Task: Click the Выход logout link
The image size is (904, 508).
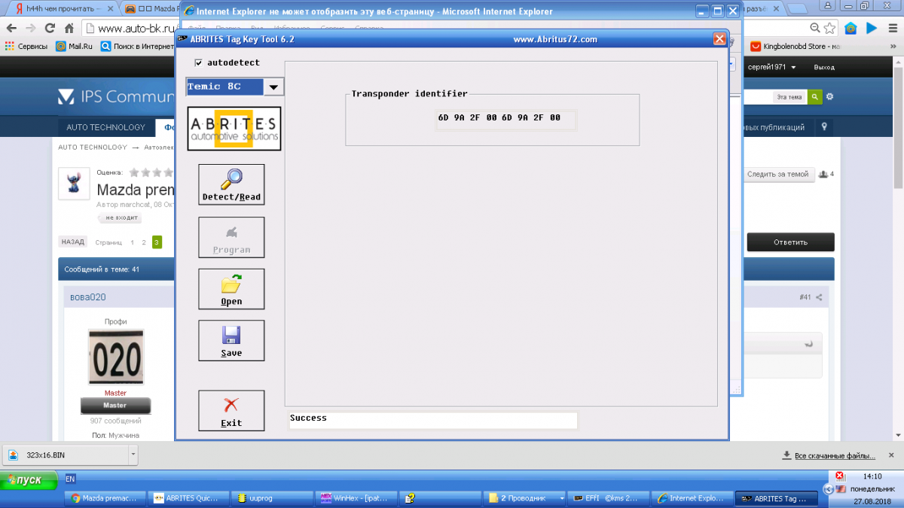Action: click(x=824, y=67)
